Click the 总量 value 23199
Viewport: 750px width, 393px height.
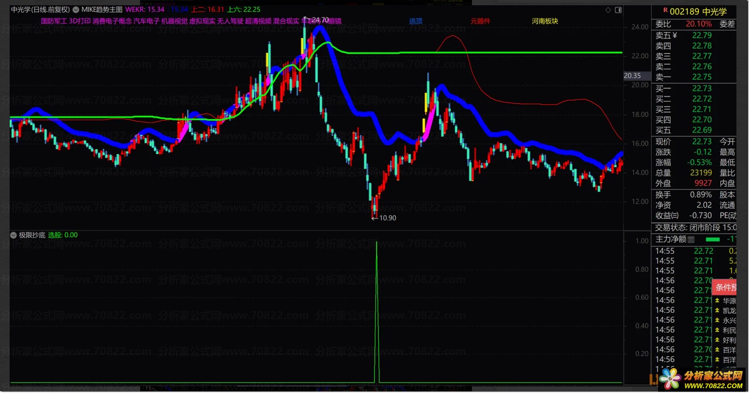pyautogui.click(x=701, y=173)
